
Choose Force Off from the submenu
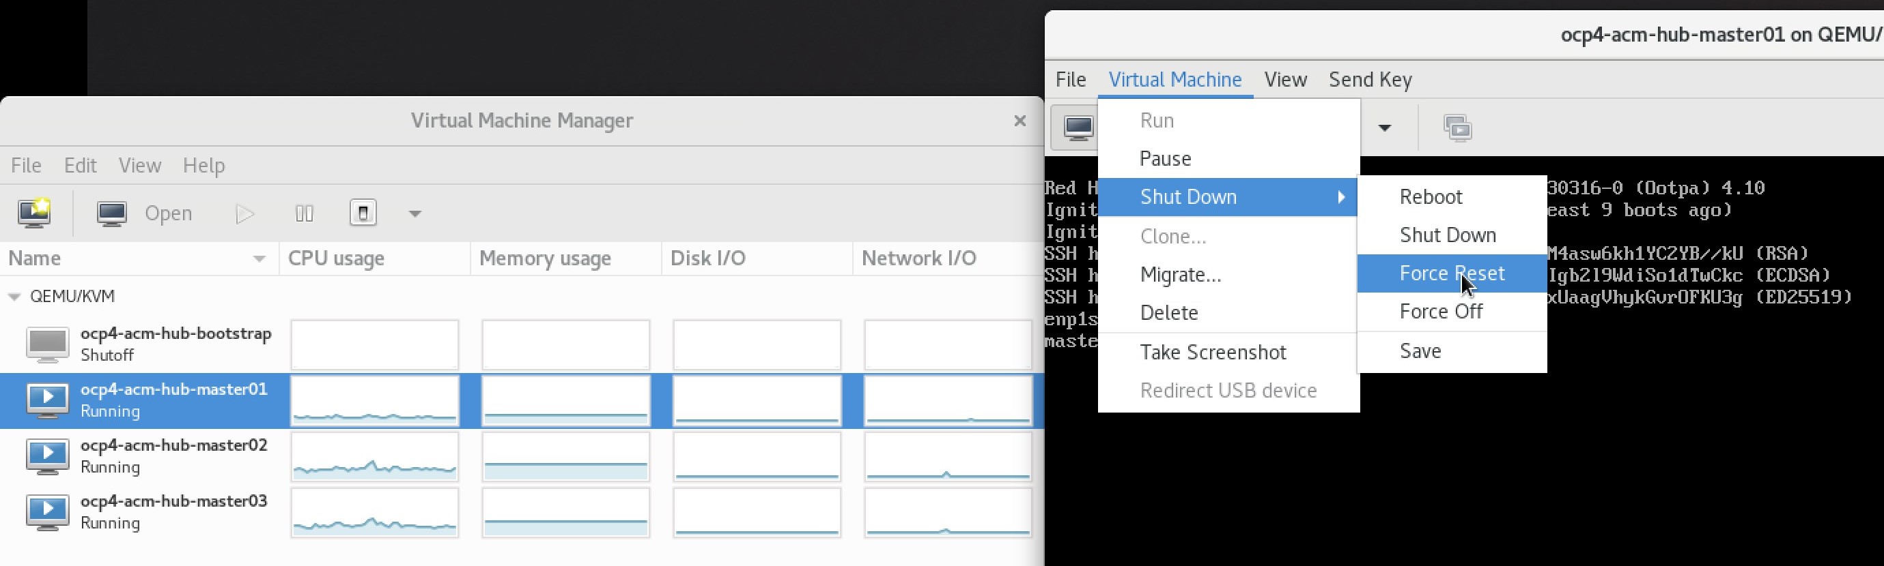click(1440, 311)
